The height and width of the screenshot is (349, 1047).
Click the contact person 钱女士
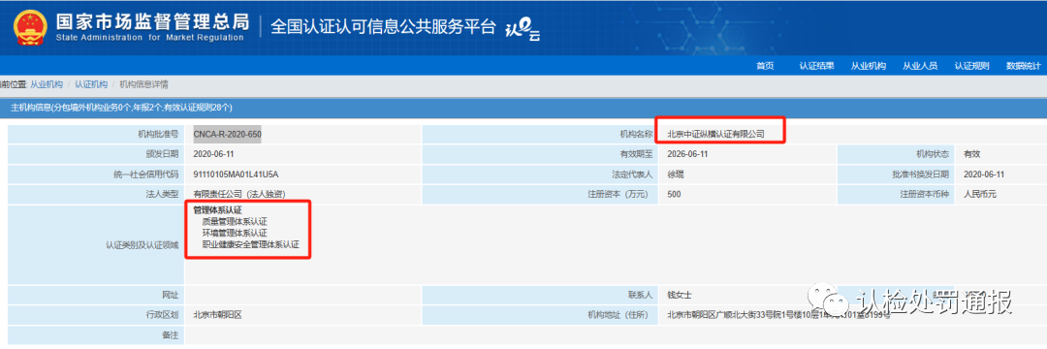[x=679, y=295]
